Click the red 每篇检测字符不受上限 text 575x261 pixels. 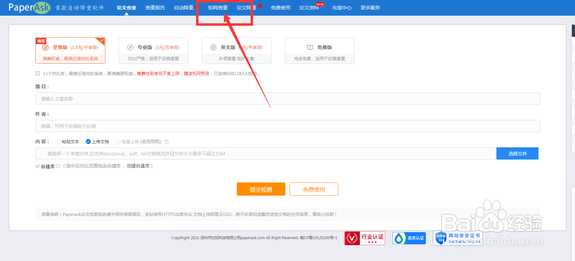click(158, 74)
